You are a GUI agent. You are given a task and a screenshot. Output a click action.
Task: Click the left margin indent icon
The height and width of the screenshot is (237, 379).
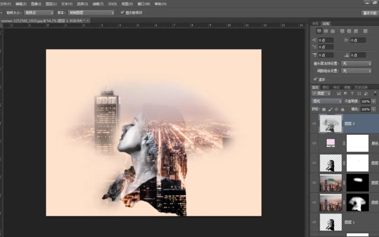point(314,40)
